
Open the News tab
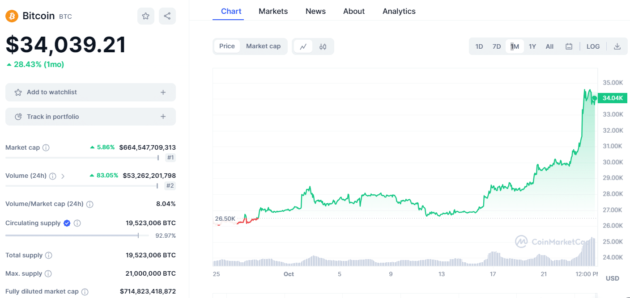[x=315, y=11]
